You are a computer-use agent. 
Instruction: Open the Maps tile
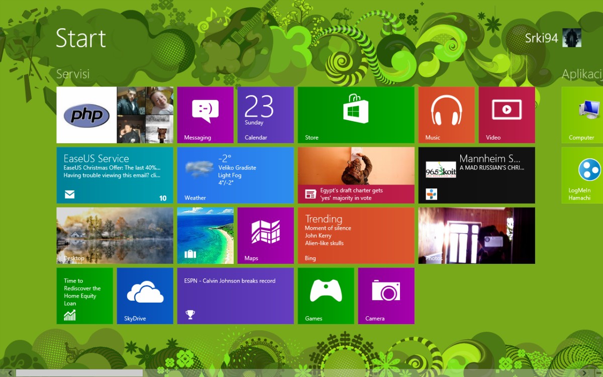pyautogui.click(x=265, y=236)
